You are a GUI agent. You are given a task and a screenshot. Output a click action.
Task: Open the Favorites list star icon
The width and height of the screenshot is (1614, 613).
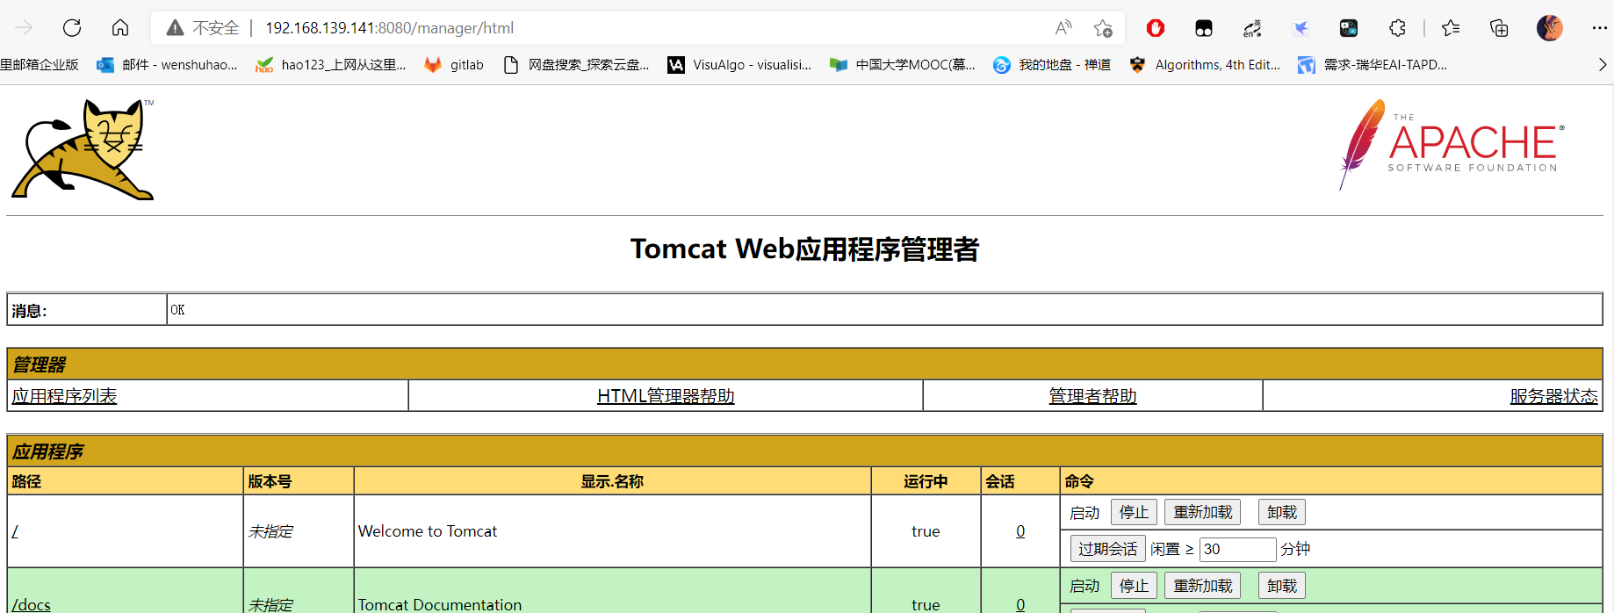(1451, 28)
